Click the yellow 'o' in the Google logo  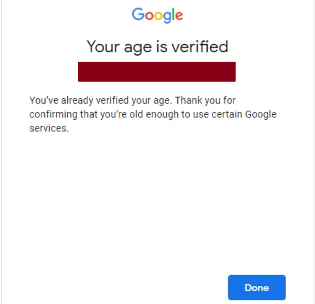pos(159,16)
